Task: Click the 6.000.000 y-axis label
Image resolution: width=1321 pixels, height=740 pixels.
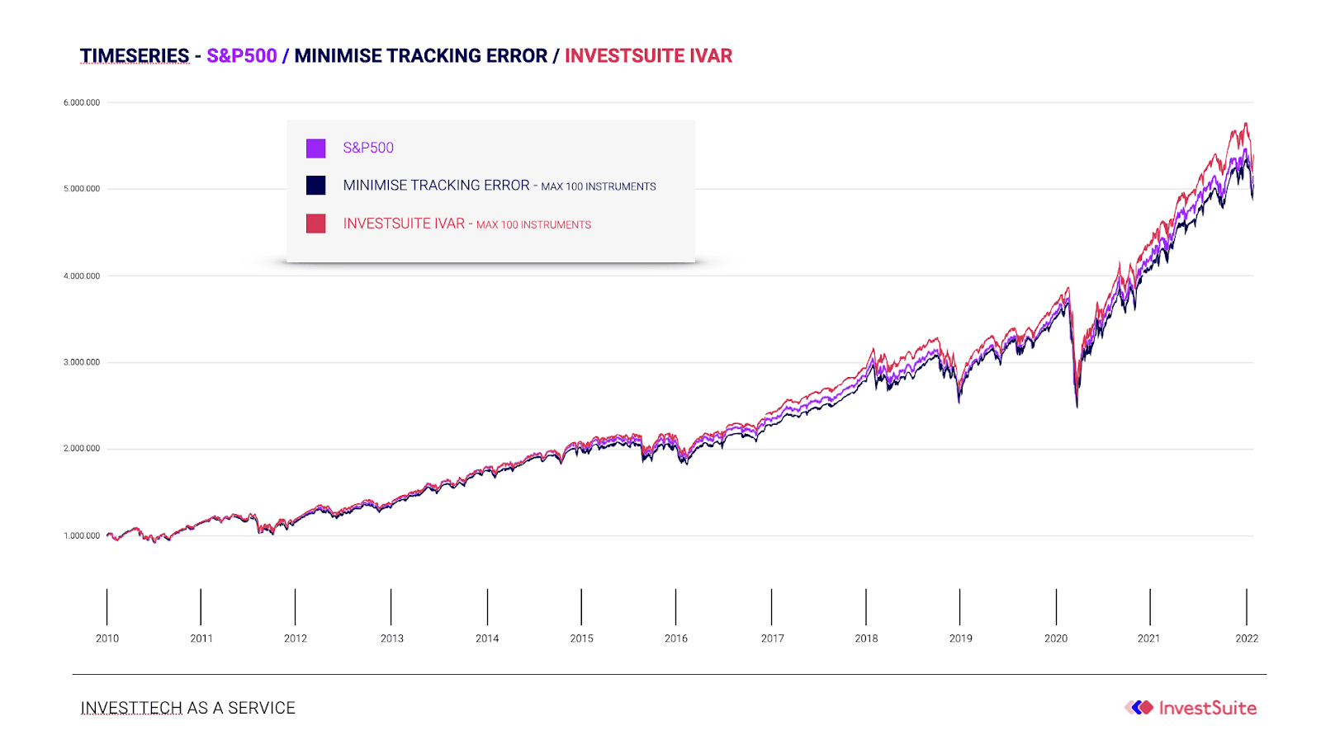Action: pyautogui.click(x=82, y=102)
